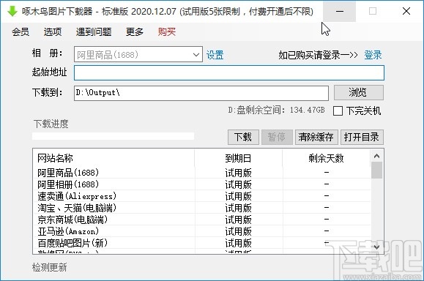Click the 清除缓存 button
The height and width of the screenshot is (281, 424).
pos(316,137)
